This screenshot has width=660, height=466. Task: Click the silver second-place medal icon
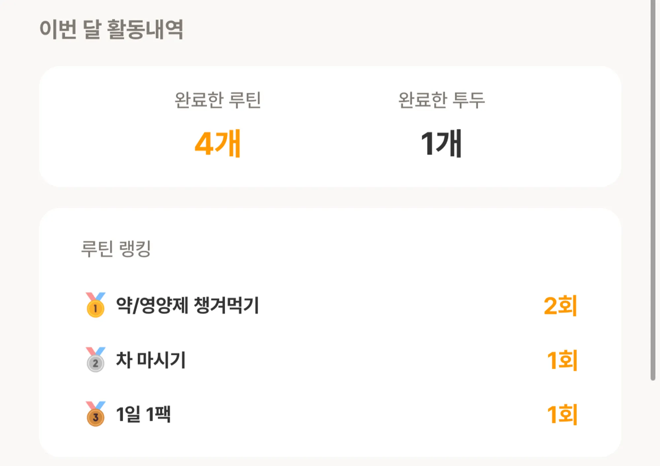[x=95, y=360]
